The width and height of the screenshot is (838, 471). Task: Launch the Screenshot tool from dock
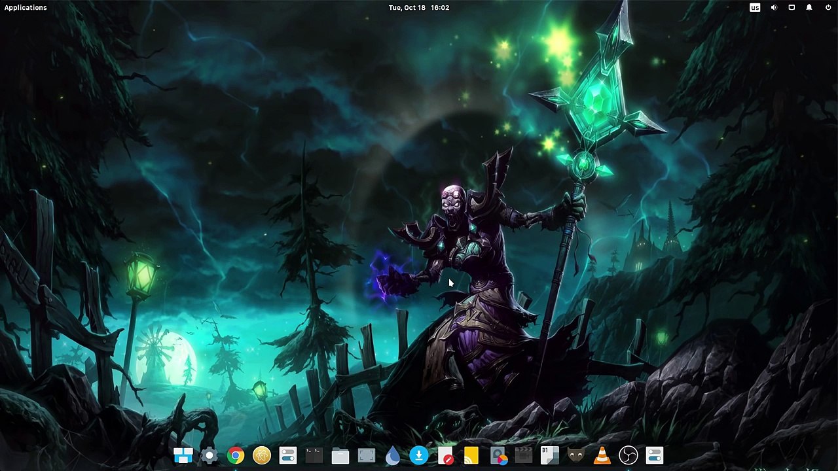[367, 455]
